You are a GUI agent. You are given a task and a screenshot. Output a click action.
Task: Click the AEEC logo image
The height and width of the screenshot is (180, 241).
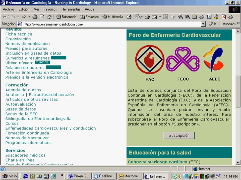pyautogui.click(x=213, y=58)
